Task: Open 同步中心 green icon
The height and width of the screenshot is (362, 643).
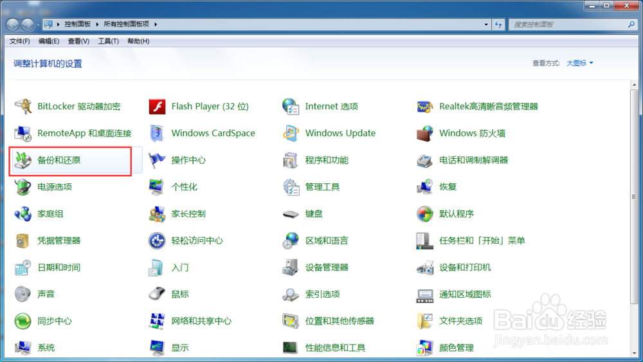Action: click(23, 321)
